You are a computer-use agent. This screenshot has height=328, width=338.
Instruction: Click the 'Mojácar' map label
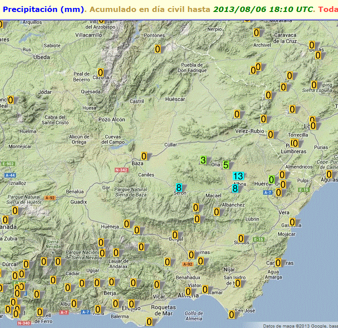287,234
